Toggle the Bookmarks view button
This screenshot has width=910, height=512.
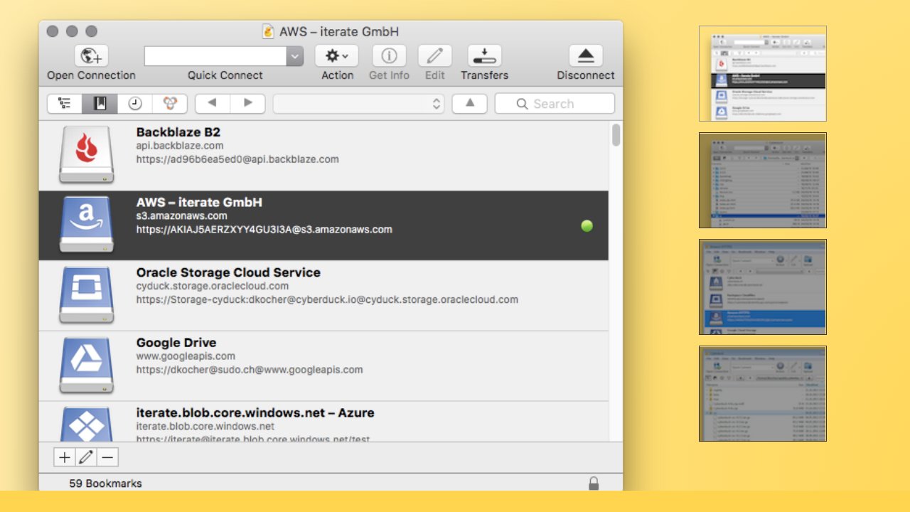(x=100, y=103)
